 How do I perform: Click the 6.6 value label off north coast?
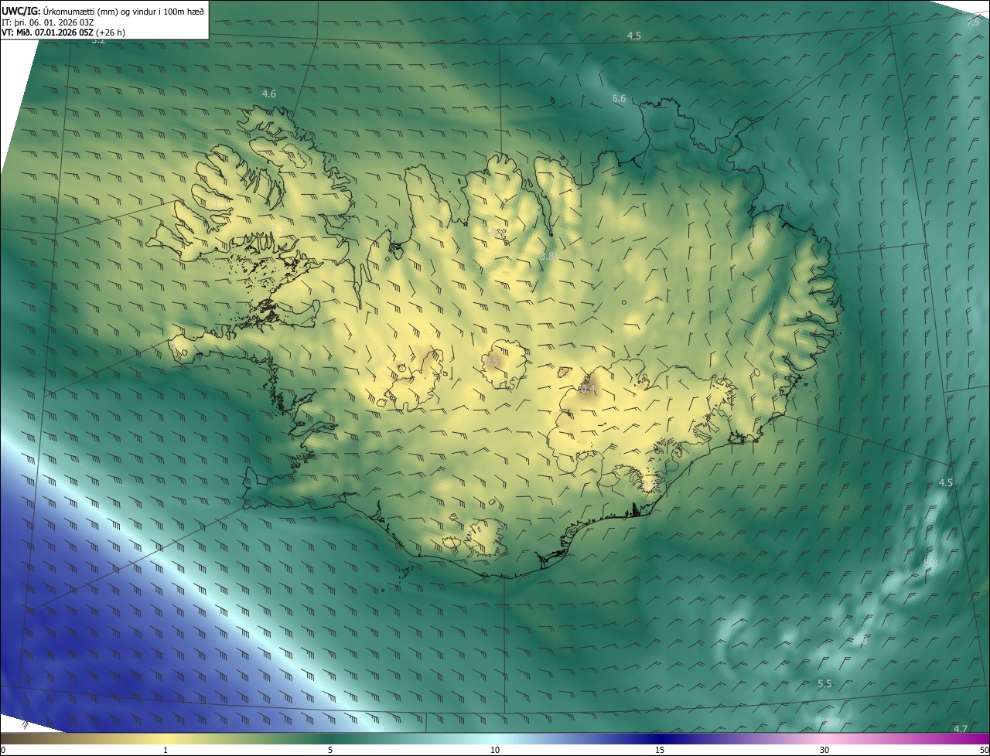(619, 98)
